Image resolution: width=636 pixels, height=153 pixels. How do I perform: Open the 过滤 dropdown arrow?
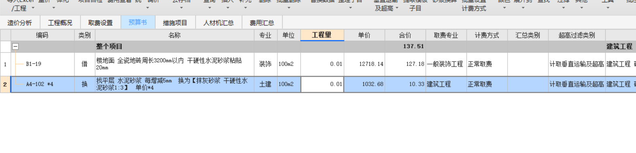tap(563, 8)
